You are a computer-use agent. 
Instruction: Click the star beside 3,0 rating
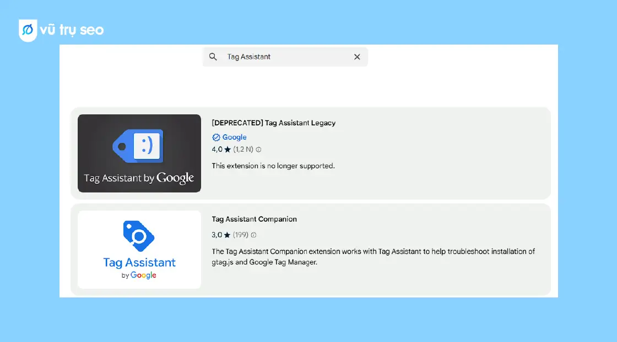(227, 235)
